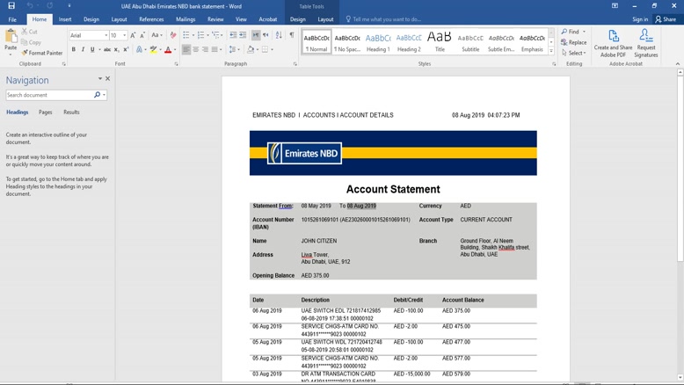684x385 pixels.
Task: Click the Line and Paragraph Spacing icon
Action: click(232, 50)
